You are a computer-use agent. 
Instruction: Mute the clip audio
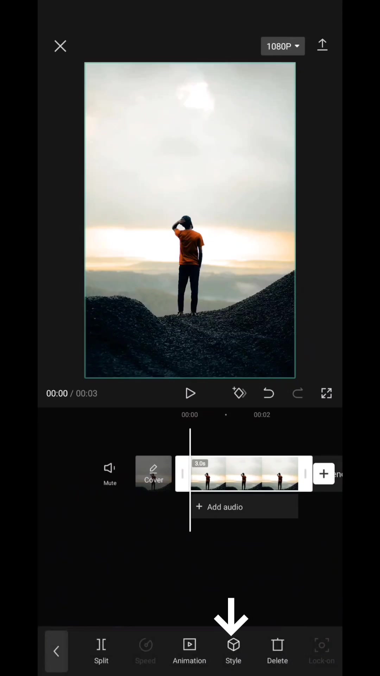[110, 474]
